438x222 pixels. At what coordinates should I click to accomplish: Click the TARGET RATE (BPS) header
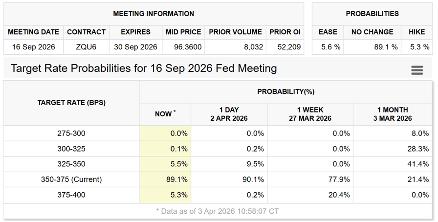(x=71, y=103)
